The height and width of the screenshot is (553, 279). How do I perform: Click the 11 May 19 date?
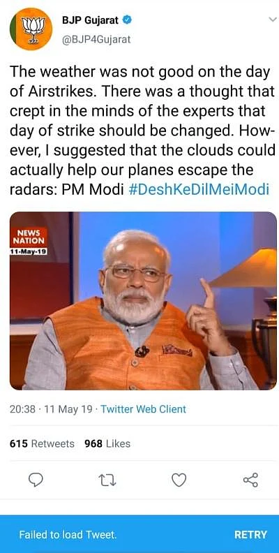click(67, 409)
